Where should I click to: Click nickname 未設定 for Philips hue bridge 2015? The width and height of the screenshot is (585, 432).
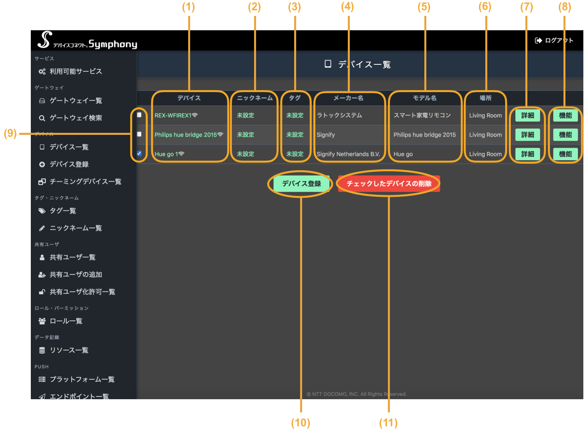click(245, 135)
